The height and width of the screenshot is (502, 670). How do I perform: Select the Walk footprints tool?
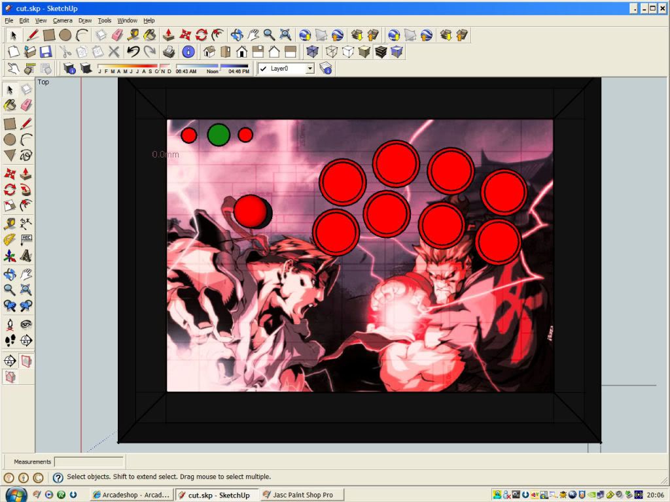(x=10, y=340)
